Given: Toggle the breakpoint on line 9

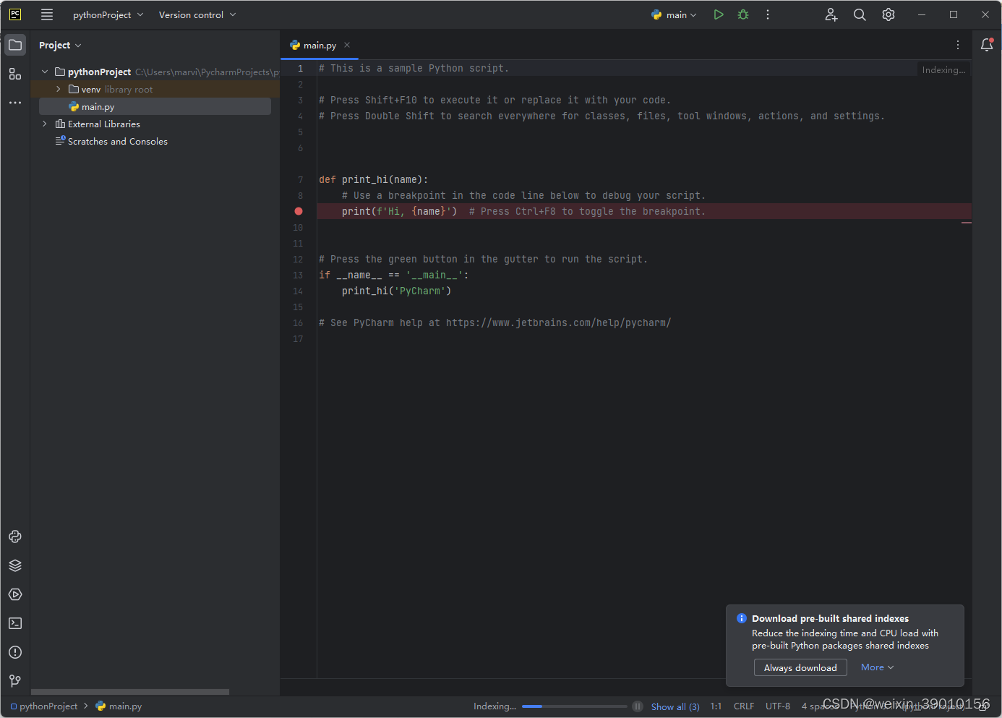Looking at the screenshot, I should pyautogui.click(x=298, y=211).
